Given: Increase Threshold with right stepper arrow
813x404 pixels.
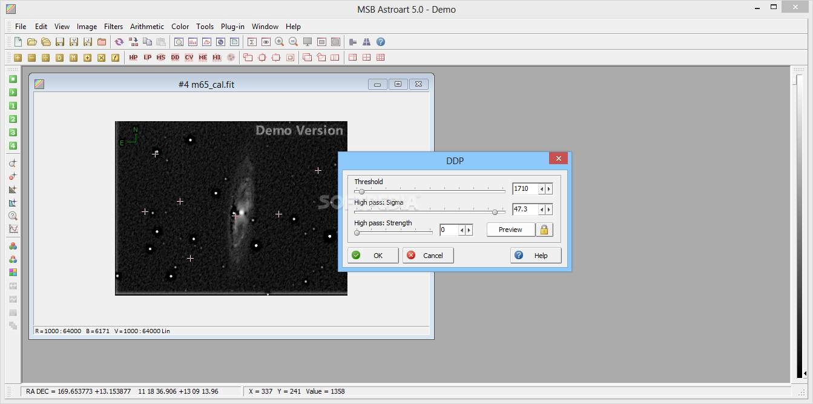Looking at the screenshot, I should coord(549,189).
